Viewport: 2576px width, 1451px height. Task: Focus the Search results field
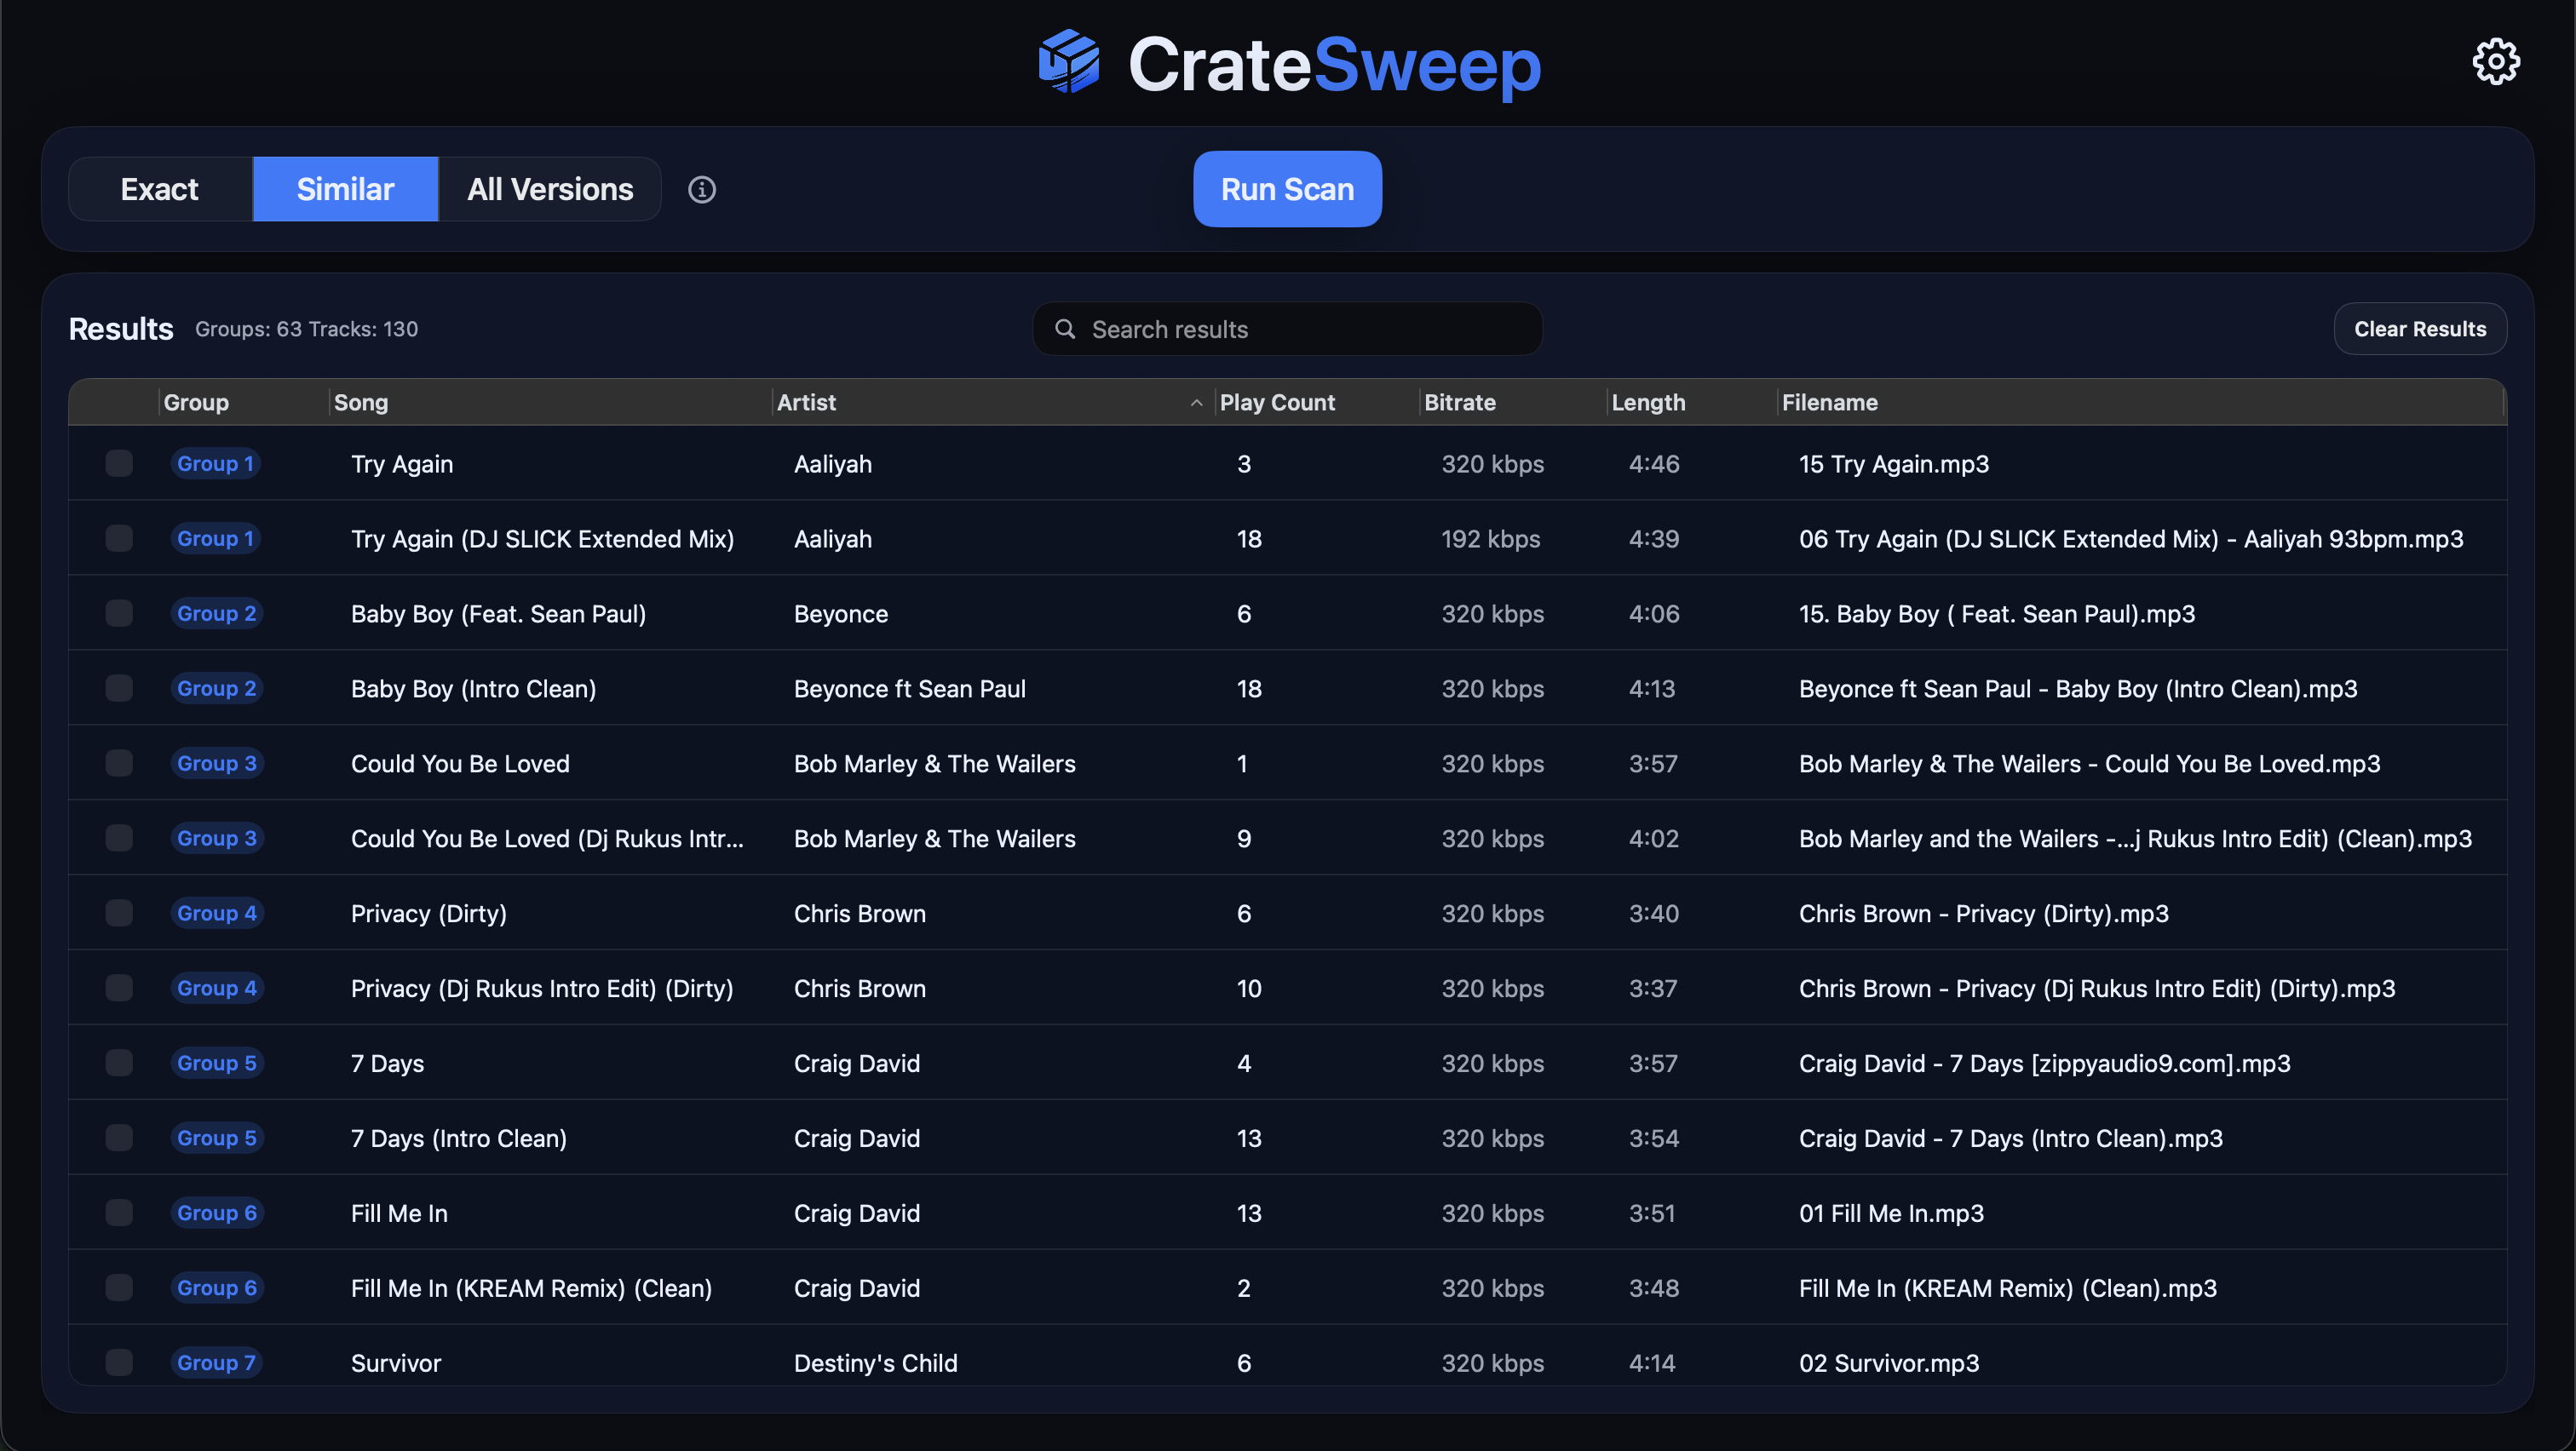[1287, 329]
